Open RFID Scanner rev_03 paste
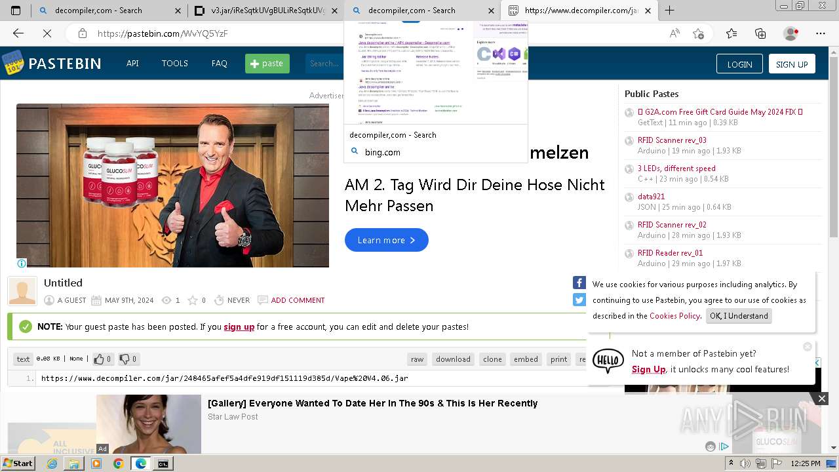This screenshot has height=472, width=839. coord(672,140)
